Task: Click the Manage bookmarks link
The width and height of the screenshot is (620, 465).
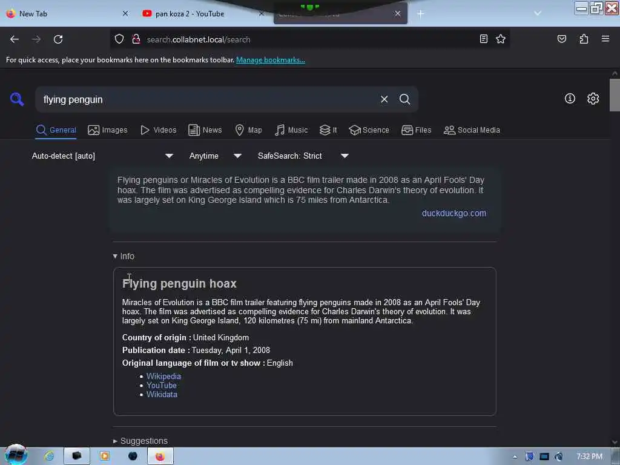Action: tap(271, 60)
